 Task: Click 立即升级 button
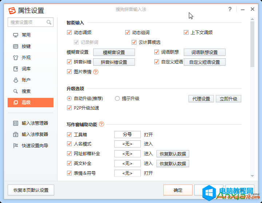(228, 99)
